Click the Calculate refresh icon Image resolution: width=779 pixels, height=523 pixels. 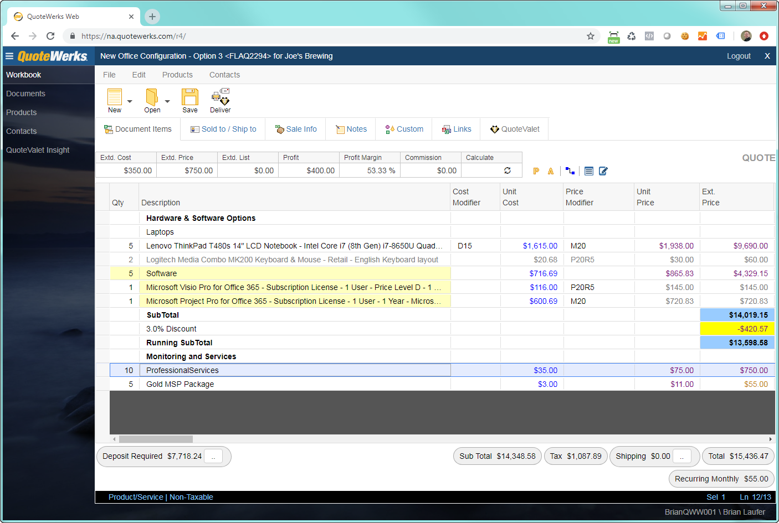click(x=507, y=170)
